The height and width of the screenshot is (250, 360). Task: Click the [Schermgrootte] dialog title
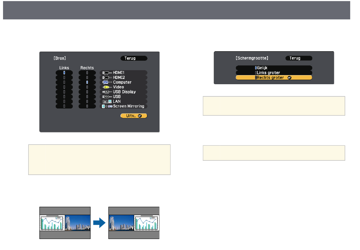click(252, 58)
